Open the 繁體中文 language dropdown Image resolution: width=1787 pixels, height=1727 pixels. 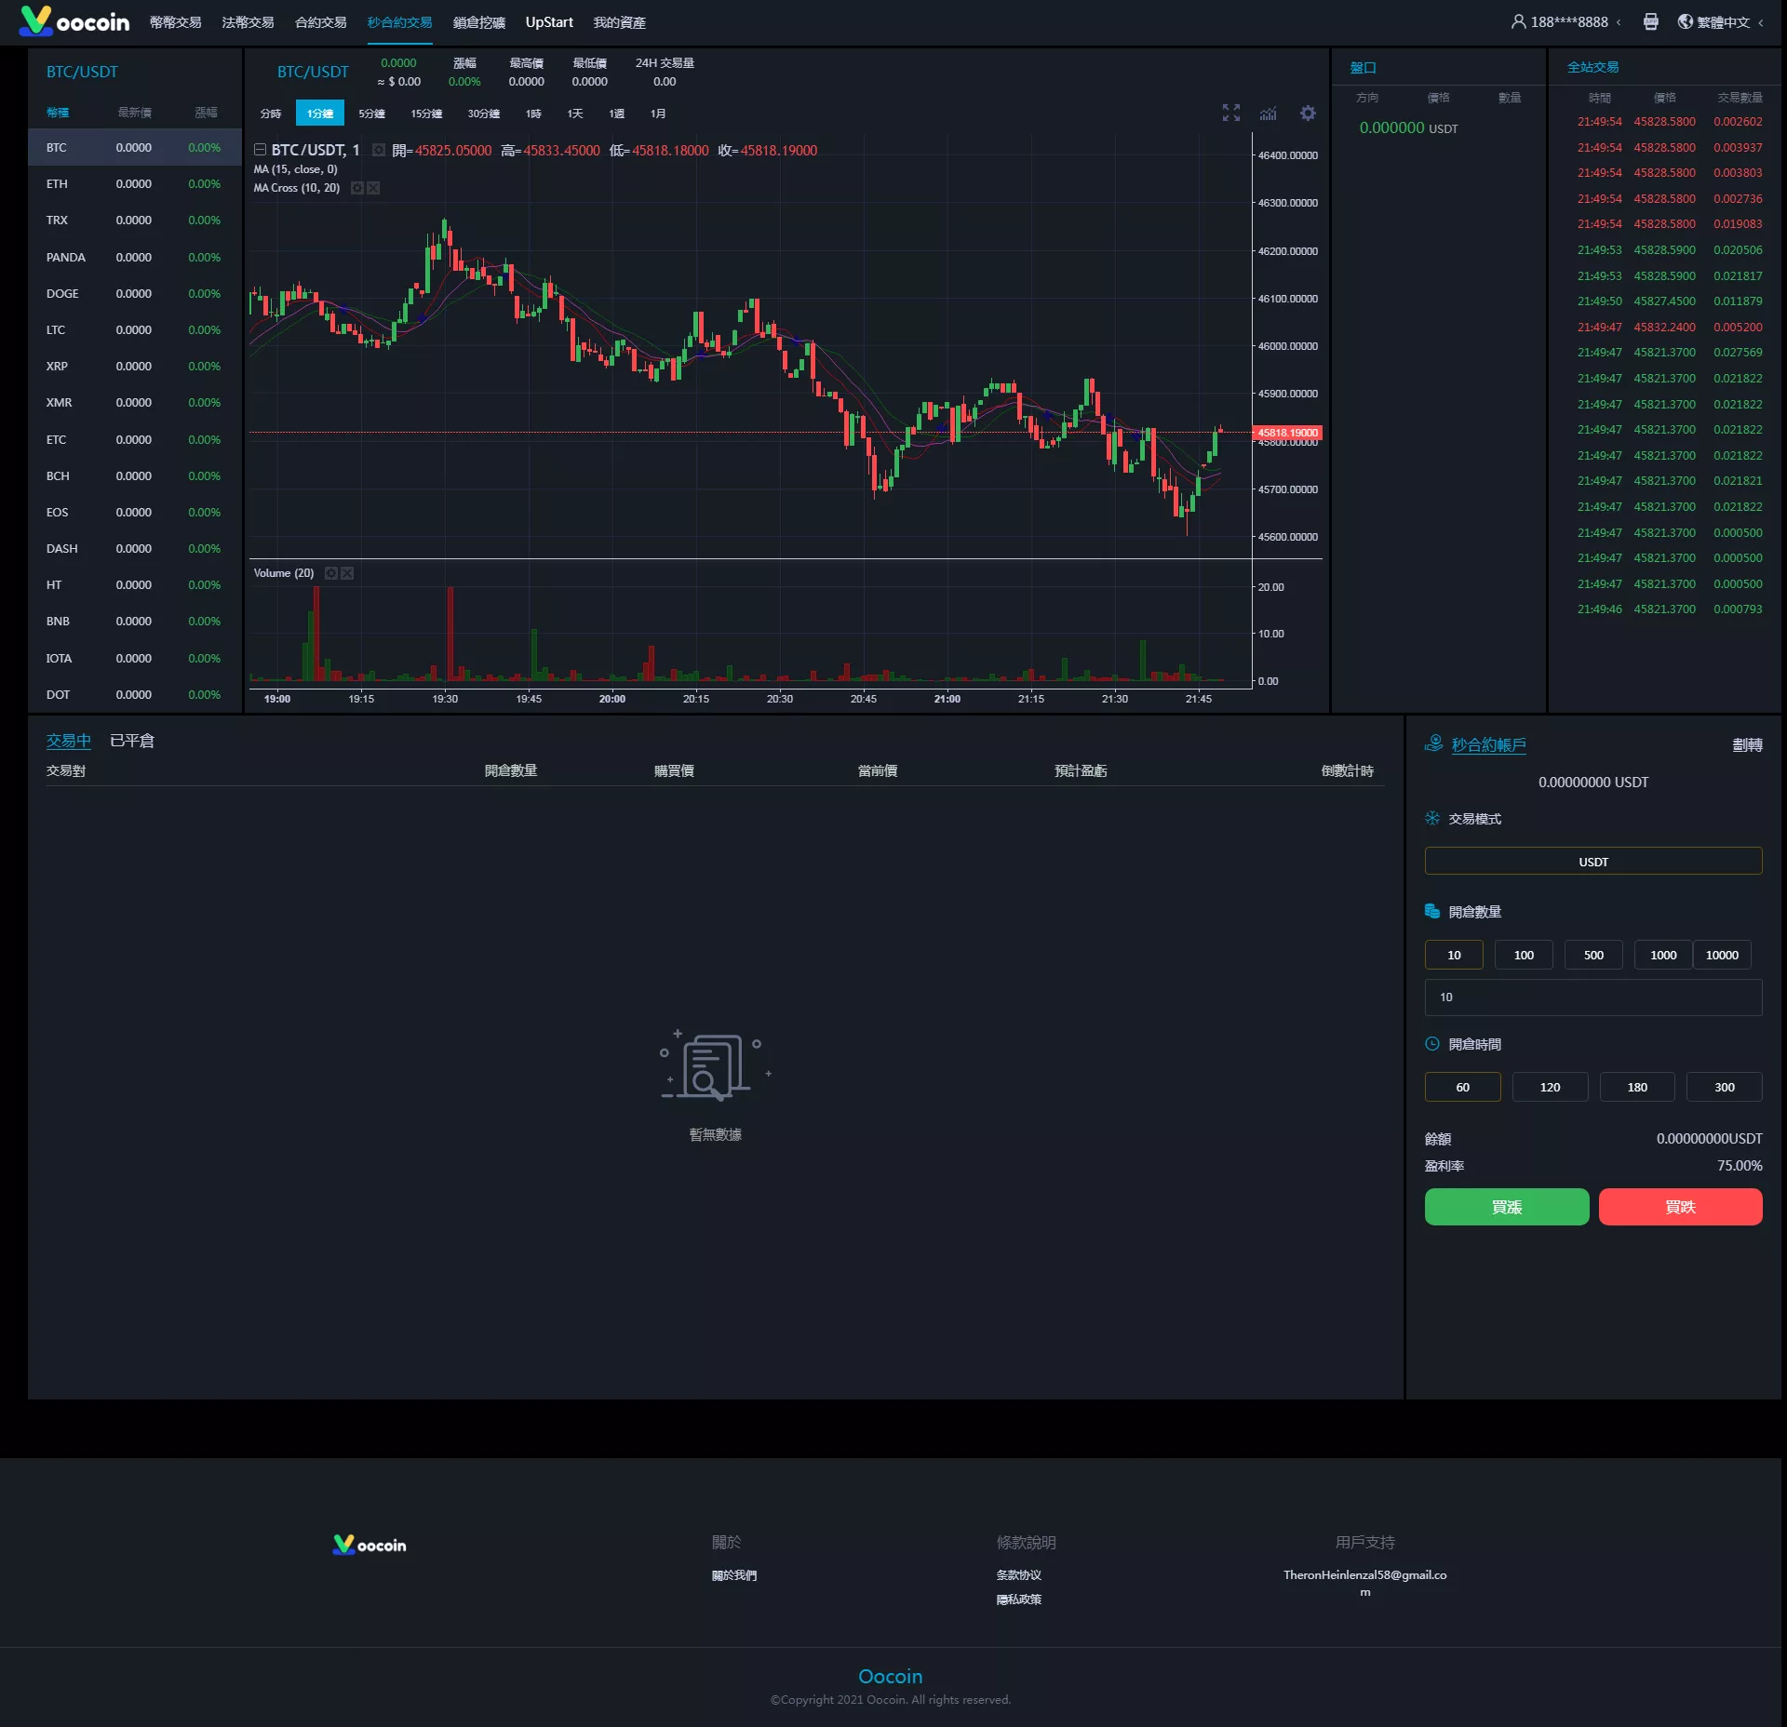pyautogui.click(x=1721, y=22)
